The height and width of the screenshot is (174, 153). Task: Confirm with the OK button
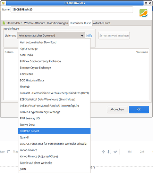[x=139, y=109]
